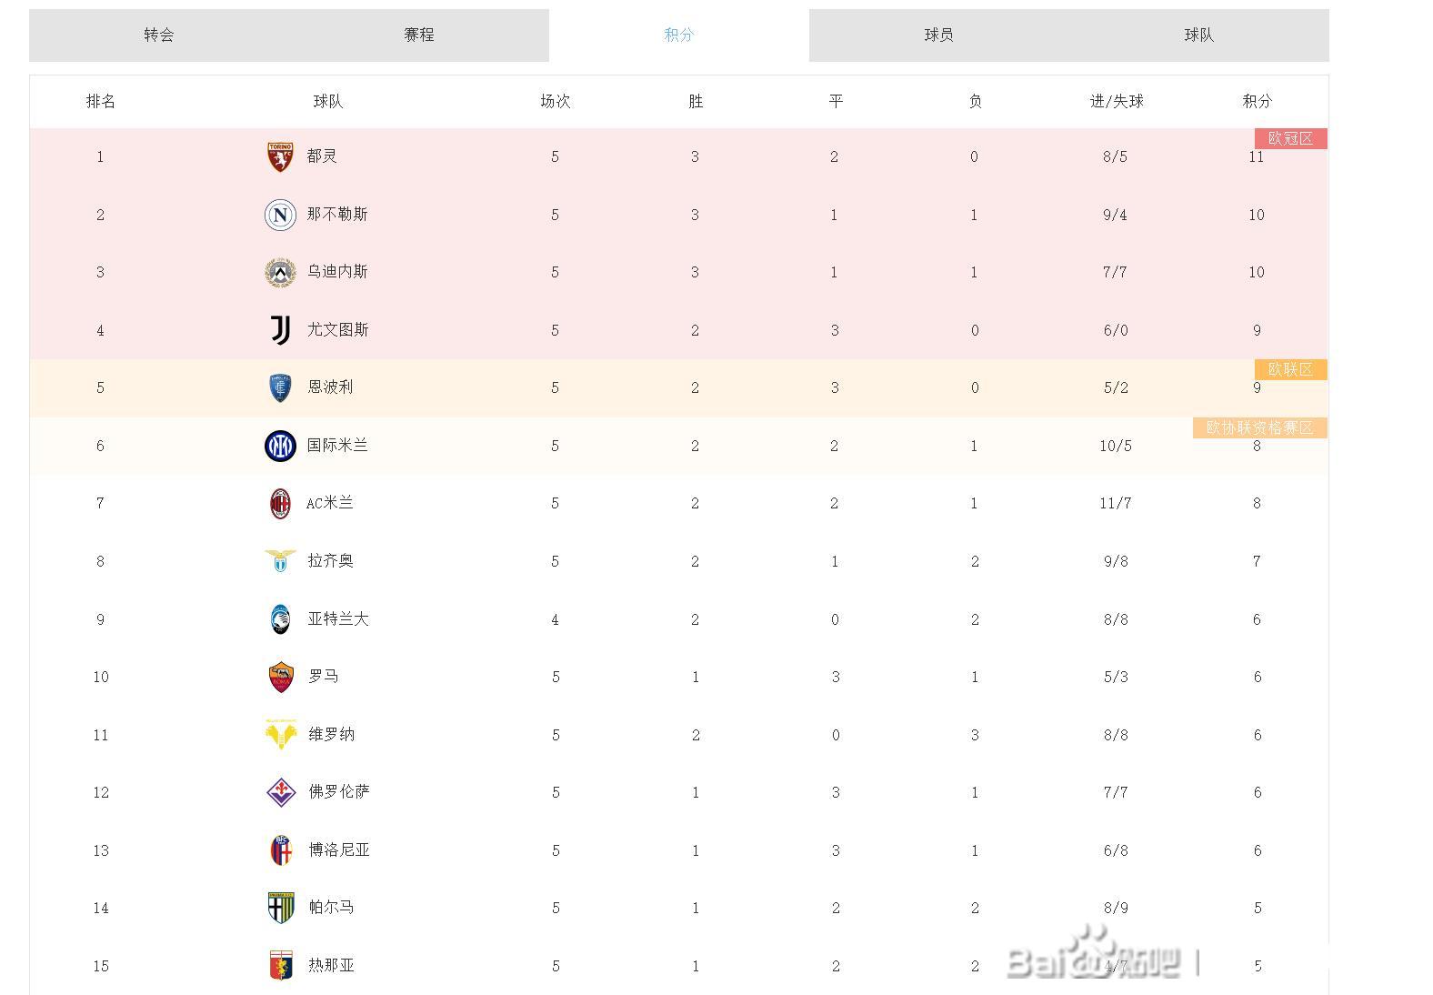Click the Atalanta club badge
1433x995 pixels.
(x=280, y=619)
